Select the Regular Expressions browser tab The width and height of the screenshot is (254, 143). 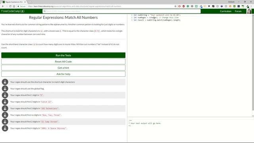click(x=14, y=2)
